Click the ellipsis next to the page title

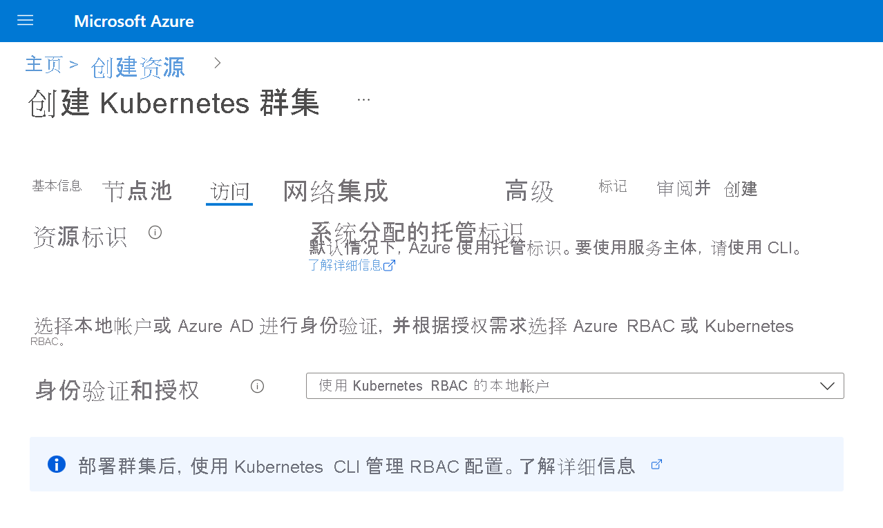click(x=364, y=99)
